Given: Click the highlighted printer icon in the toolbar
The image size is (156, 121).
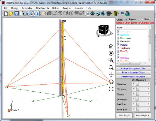Looking at the screenshot, I should [x=33, y=13].
